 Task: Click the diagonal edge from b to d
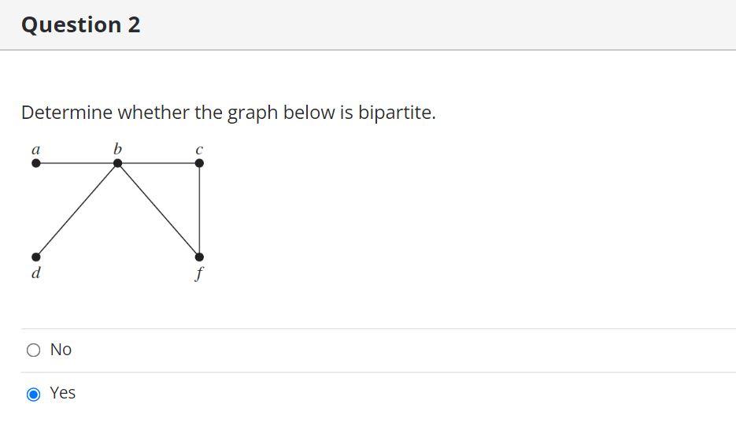coord(77,209)
